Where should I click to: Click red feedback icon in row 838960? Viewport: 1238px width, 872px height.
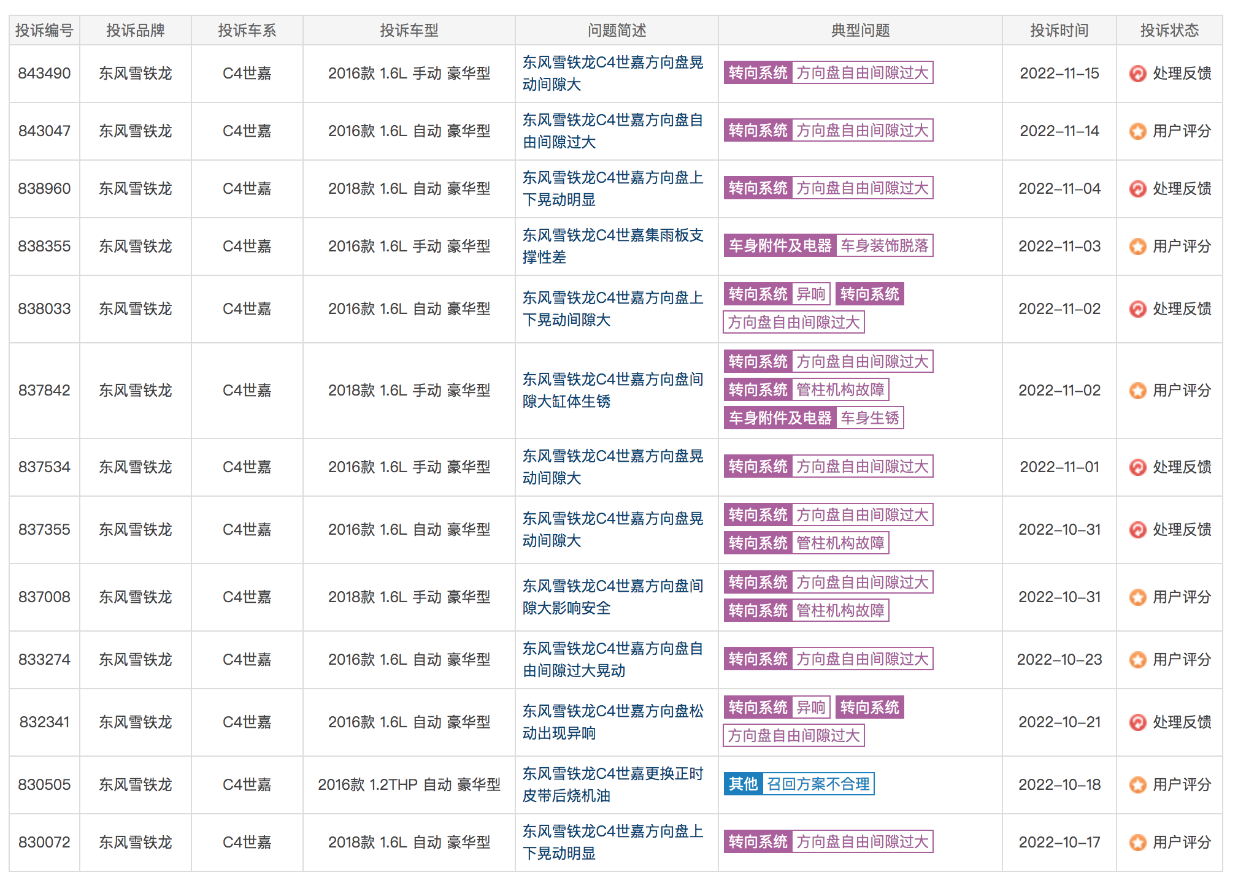click(x=1137, y=189)
